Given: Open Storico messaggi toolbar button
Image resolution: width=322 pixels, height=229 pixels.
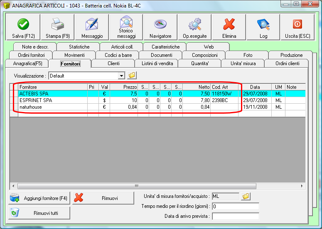Looking at the screenshot, I should tap(126, 27).
